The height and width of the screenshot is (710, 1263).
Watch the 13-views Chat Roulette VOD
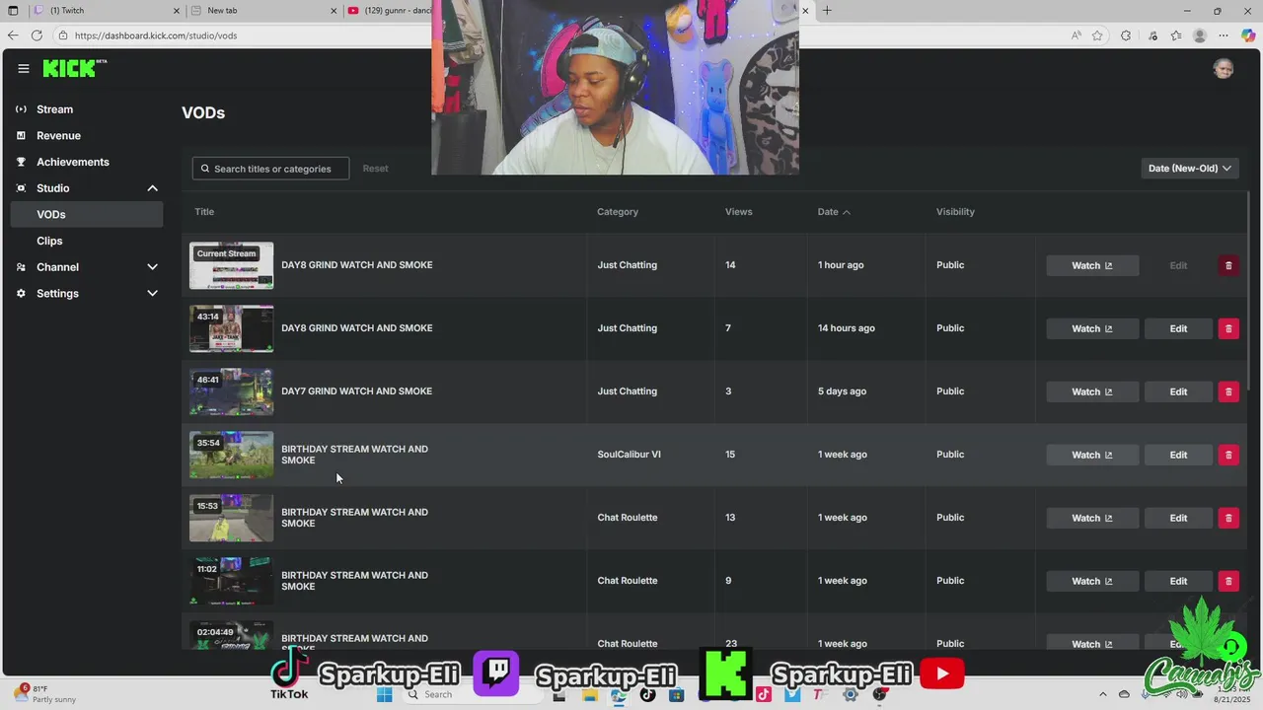1092,518
